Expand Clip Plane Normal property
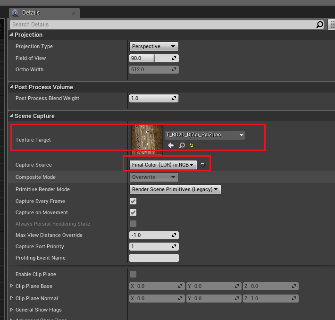This screenshot has width=335, height=320. coord(11,298)
